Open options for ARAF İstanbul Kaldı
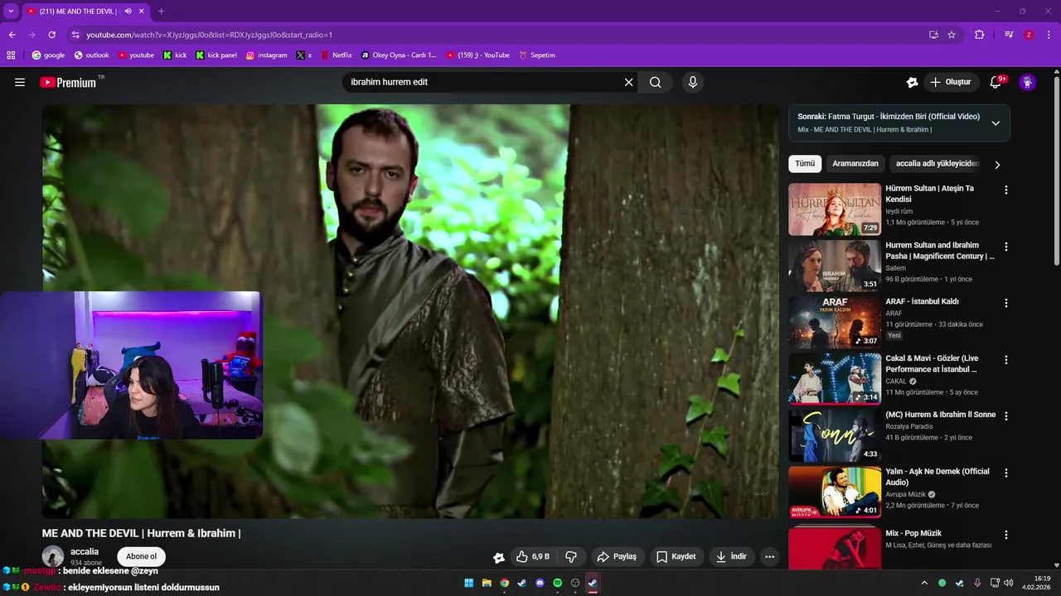 pos(1006,303)
